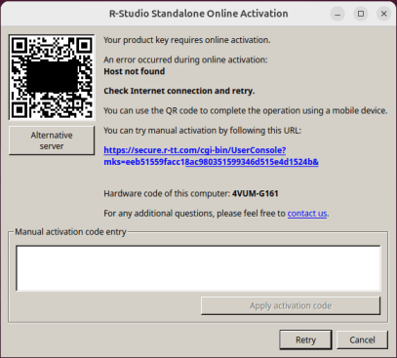Maximize the Online Activation window
This screenshot has height=358, width=397.
361,14
